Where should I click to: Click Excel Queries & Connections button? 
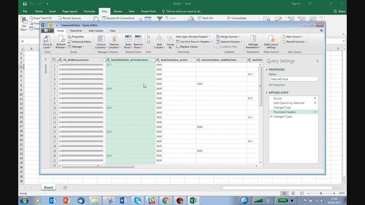click(x=118, y=18)
